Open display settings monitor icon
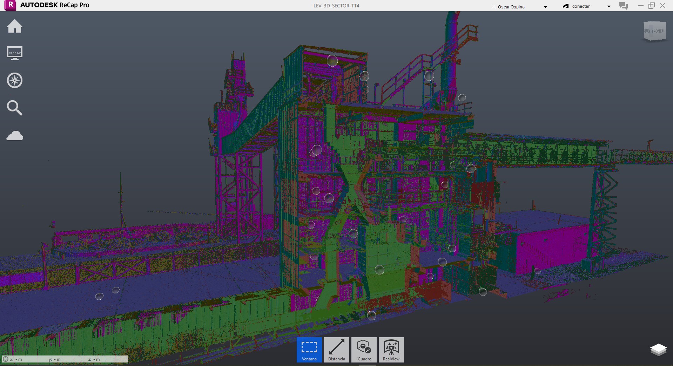Screen dimensions: 673x366 (x=15, y=53)
